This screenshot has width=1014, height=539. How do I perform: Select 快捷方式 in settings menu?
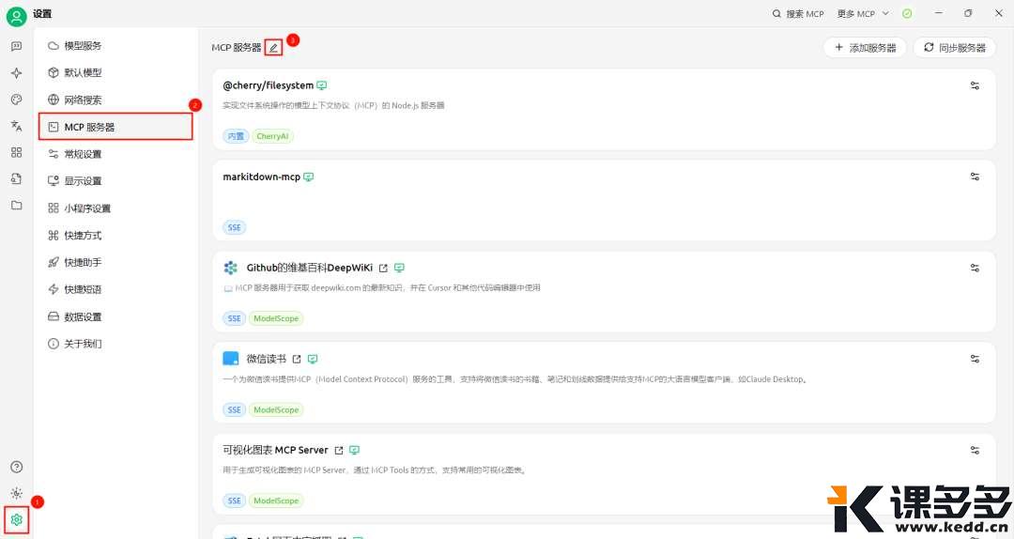115,235
